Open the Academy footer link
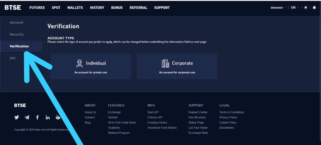The height and width of the screenshot is (145, 321). (x=114, y=128)
